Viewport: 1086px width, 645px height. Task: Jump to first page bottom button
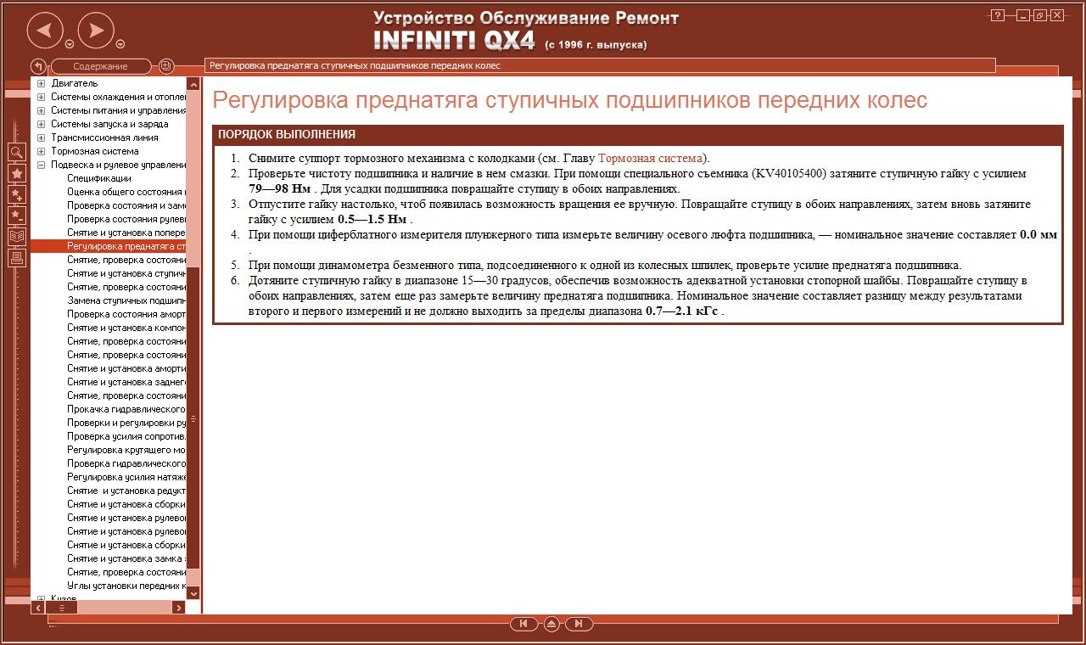tap(524, 624)
